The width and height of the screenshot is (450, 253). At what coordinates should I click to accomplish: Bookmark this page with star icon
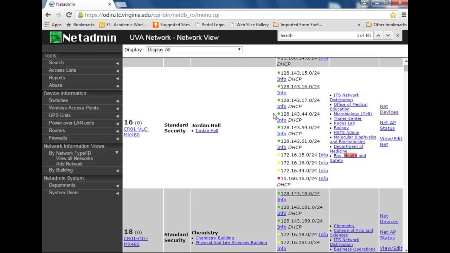click(393, 15)
